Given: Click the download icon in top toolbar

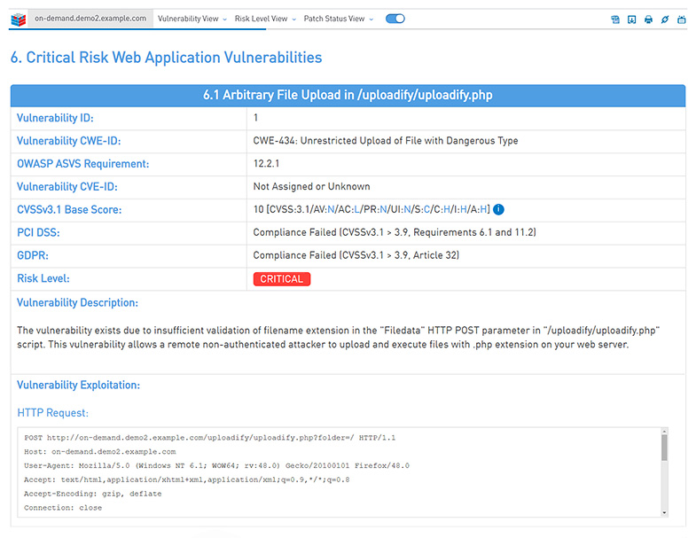Looking at the screenshot, I should click(631, 19).
